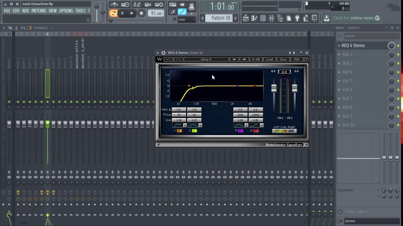Viewport: 403px width, 226px height.
Task: Click the step-edit arrow icon
Action: point(182,5)
